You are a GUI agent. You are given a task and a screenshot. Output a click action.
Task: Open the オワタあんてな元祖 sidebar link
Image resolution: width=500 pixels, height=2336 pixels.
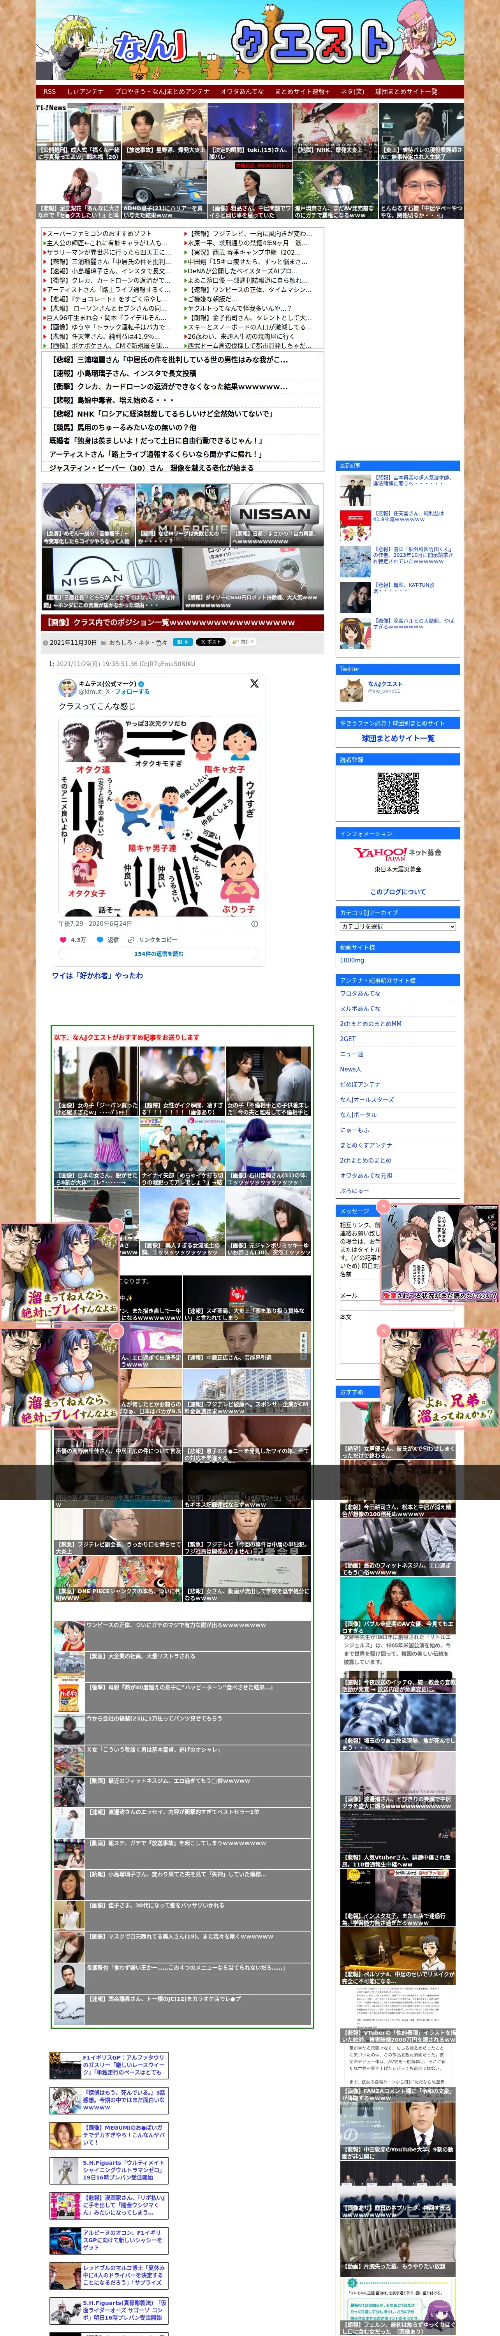click(366, 1176)
